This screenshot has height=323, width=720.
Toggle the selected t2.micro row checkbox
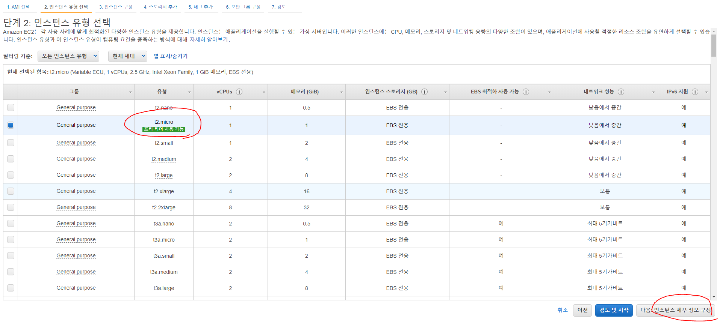(11, 125)
